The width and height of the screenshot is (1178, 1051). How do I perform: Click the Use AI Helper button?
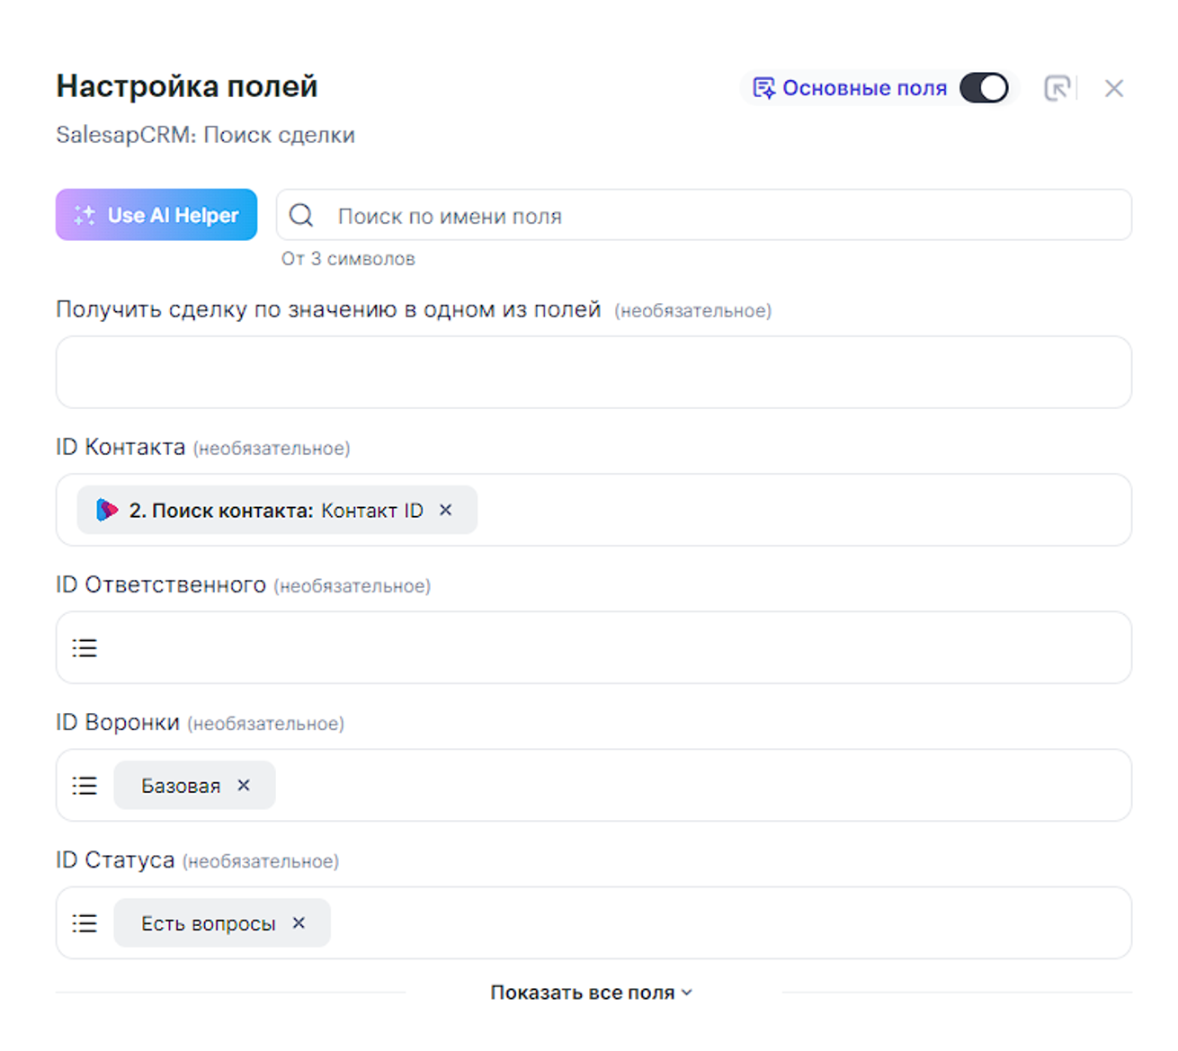click(x=156, y=215)
